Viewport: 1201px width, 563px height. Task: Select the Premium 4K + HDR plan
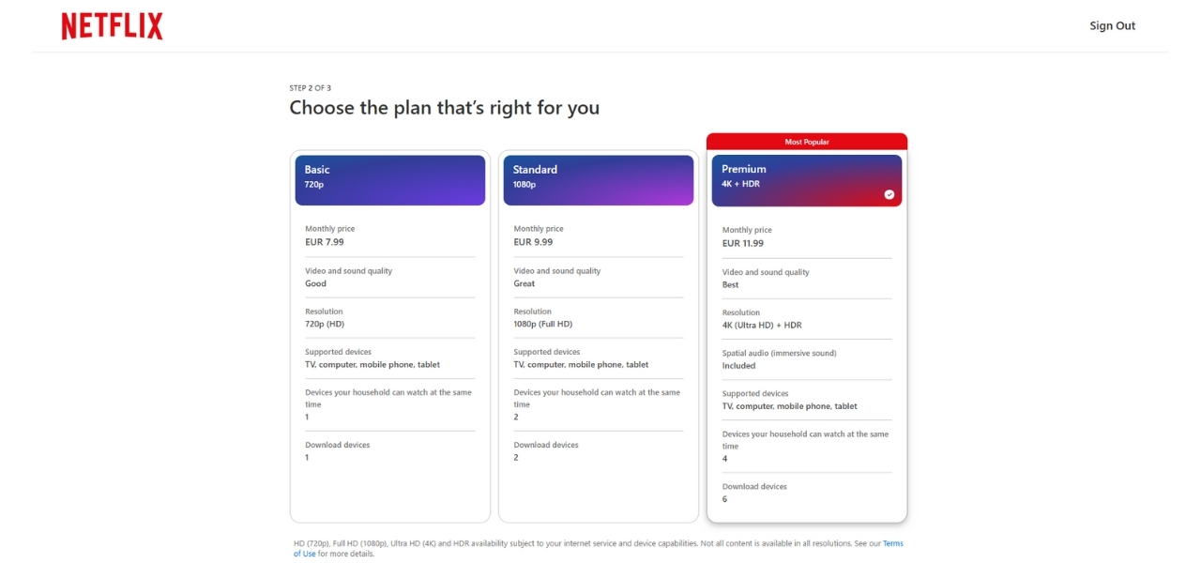(x=805, y=179)
